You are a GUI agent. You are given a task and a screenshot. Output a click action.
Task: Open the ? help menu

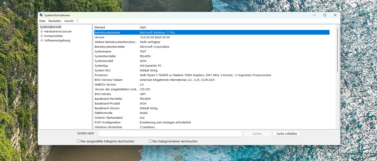pyautogui.click(x=77, y=21)
